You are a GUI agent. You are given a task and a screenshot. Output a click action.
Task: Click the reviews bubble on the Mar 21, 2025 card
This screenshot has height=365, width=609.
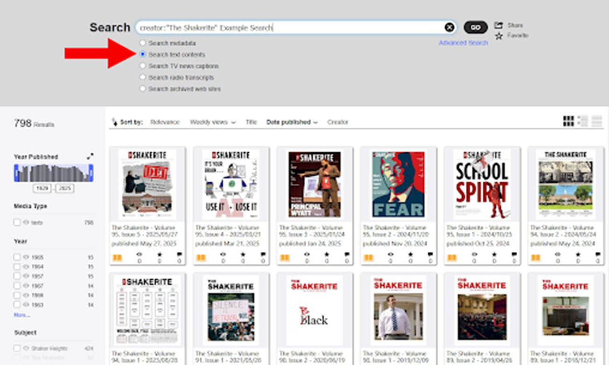pyautogui.click(x=264, y=255)
